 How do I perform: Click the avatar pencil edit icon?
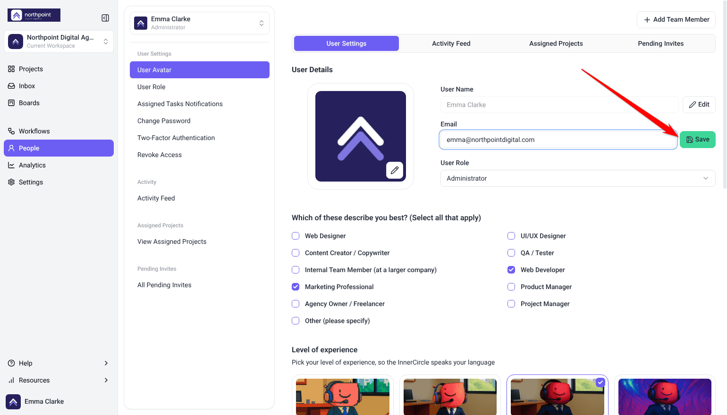[395, 170]
